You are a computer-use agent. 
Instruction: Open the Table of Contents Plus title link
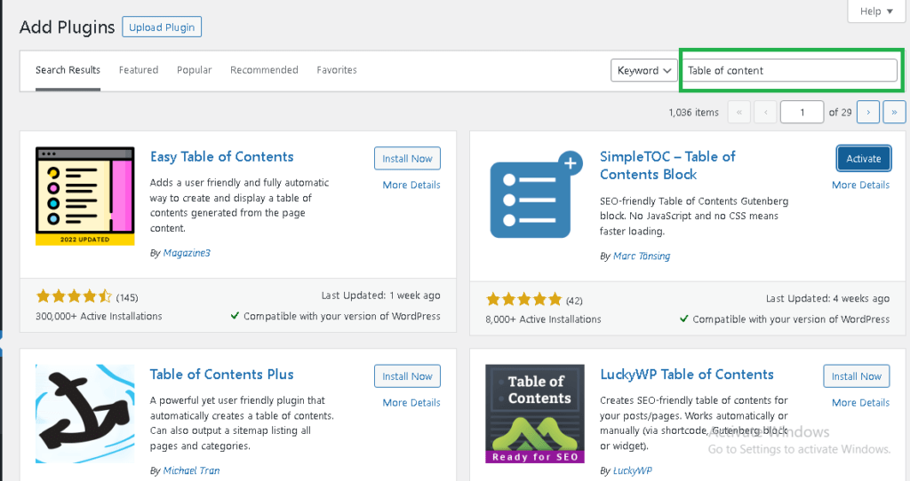221,375
